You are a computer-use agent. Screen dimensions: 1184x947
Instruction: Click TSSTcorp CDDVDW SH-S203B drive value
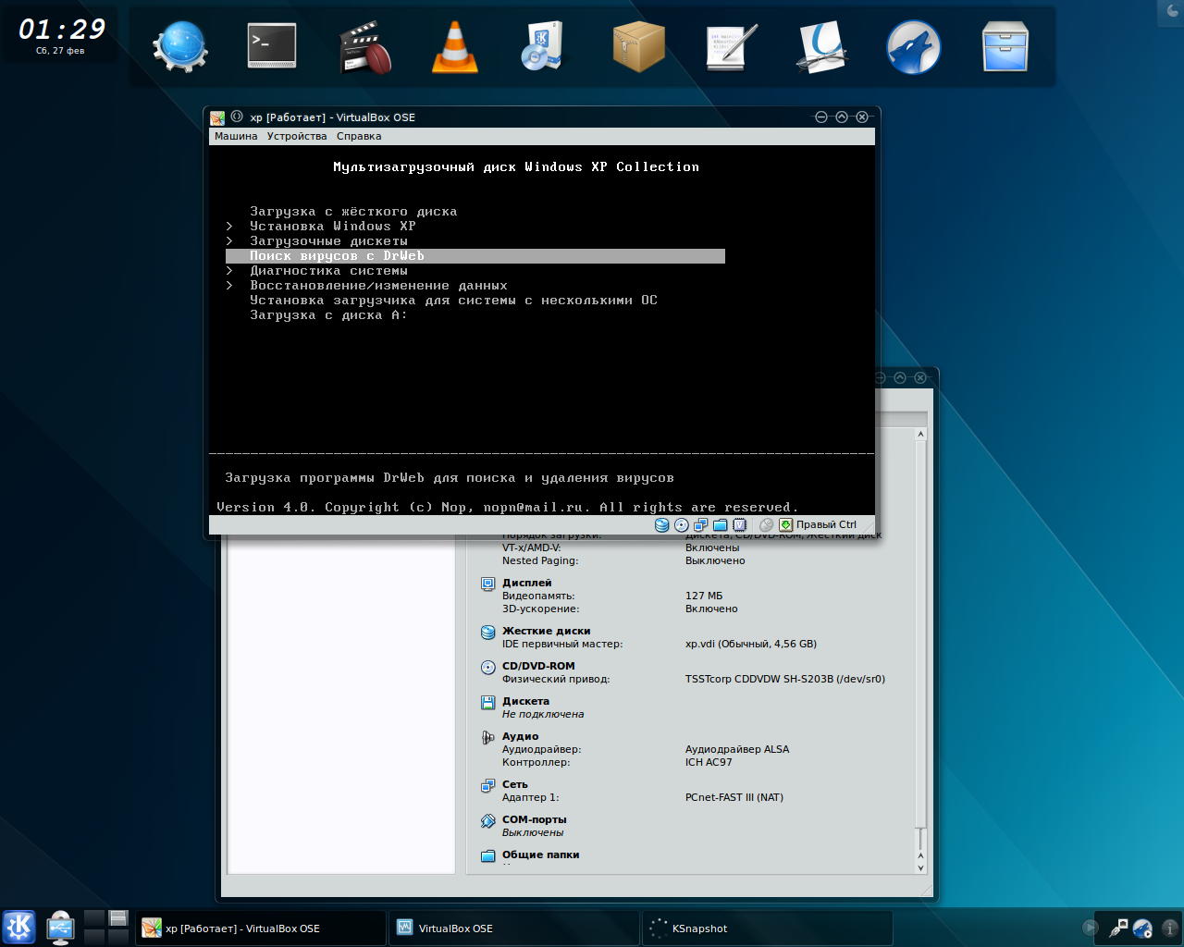[785, 680]
